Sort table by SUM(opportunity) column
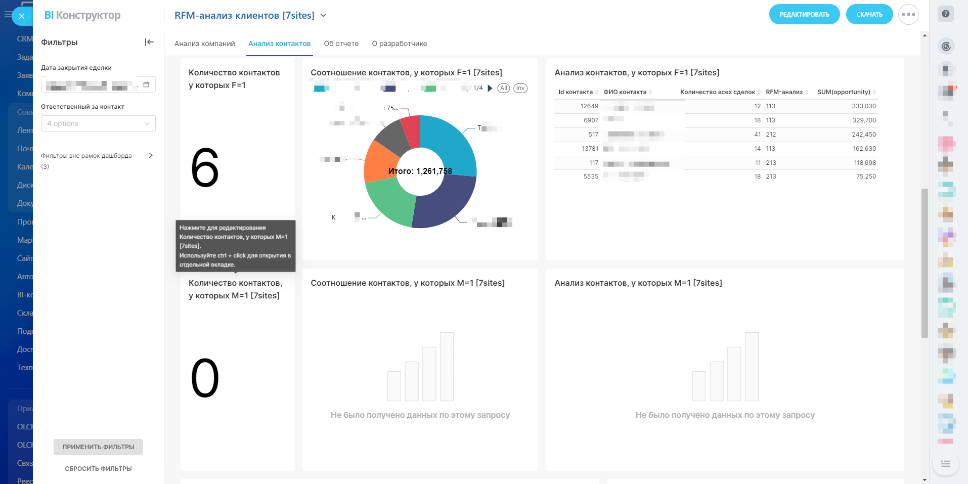This screenshot has width=968, height=484. point(844,92)
